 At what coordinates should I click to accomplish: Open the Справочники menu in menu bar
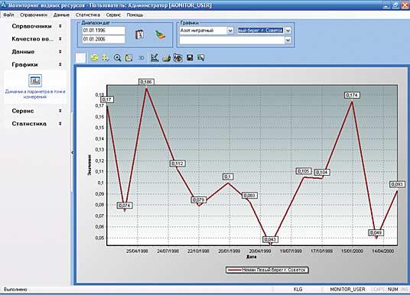34,15
